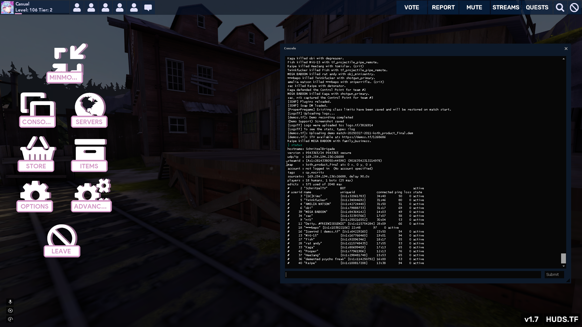Viewport: 582px width, 327px height.
Task: Click the console scrollbar down arrow
Action: coord(564,266)
